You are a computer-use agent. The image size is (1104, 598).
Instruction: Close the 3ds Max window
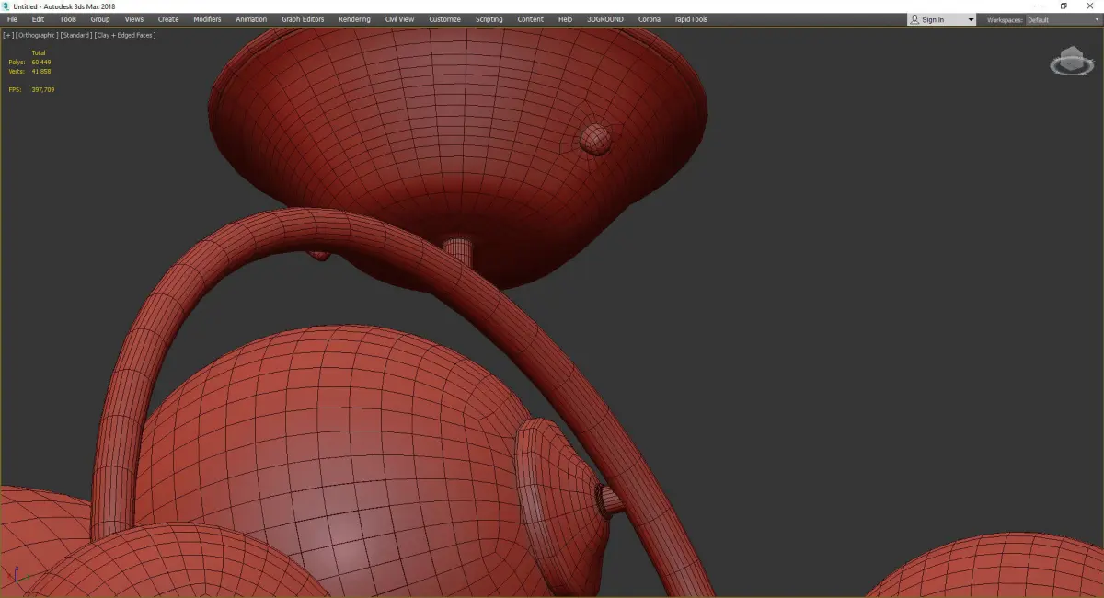click(x=1090, y=6)
